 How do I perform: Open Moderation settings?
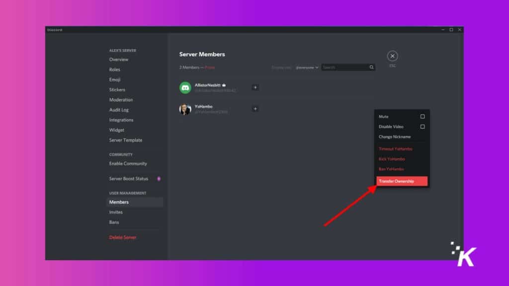[x=121, y=99]
